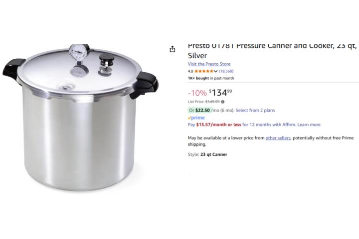
Task: Click the Select from 2 plans link
Action: point(255,110)
